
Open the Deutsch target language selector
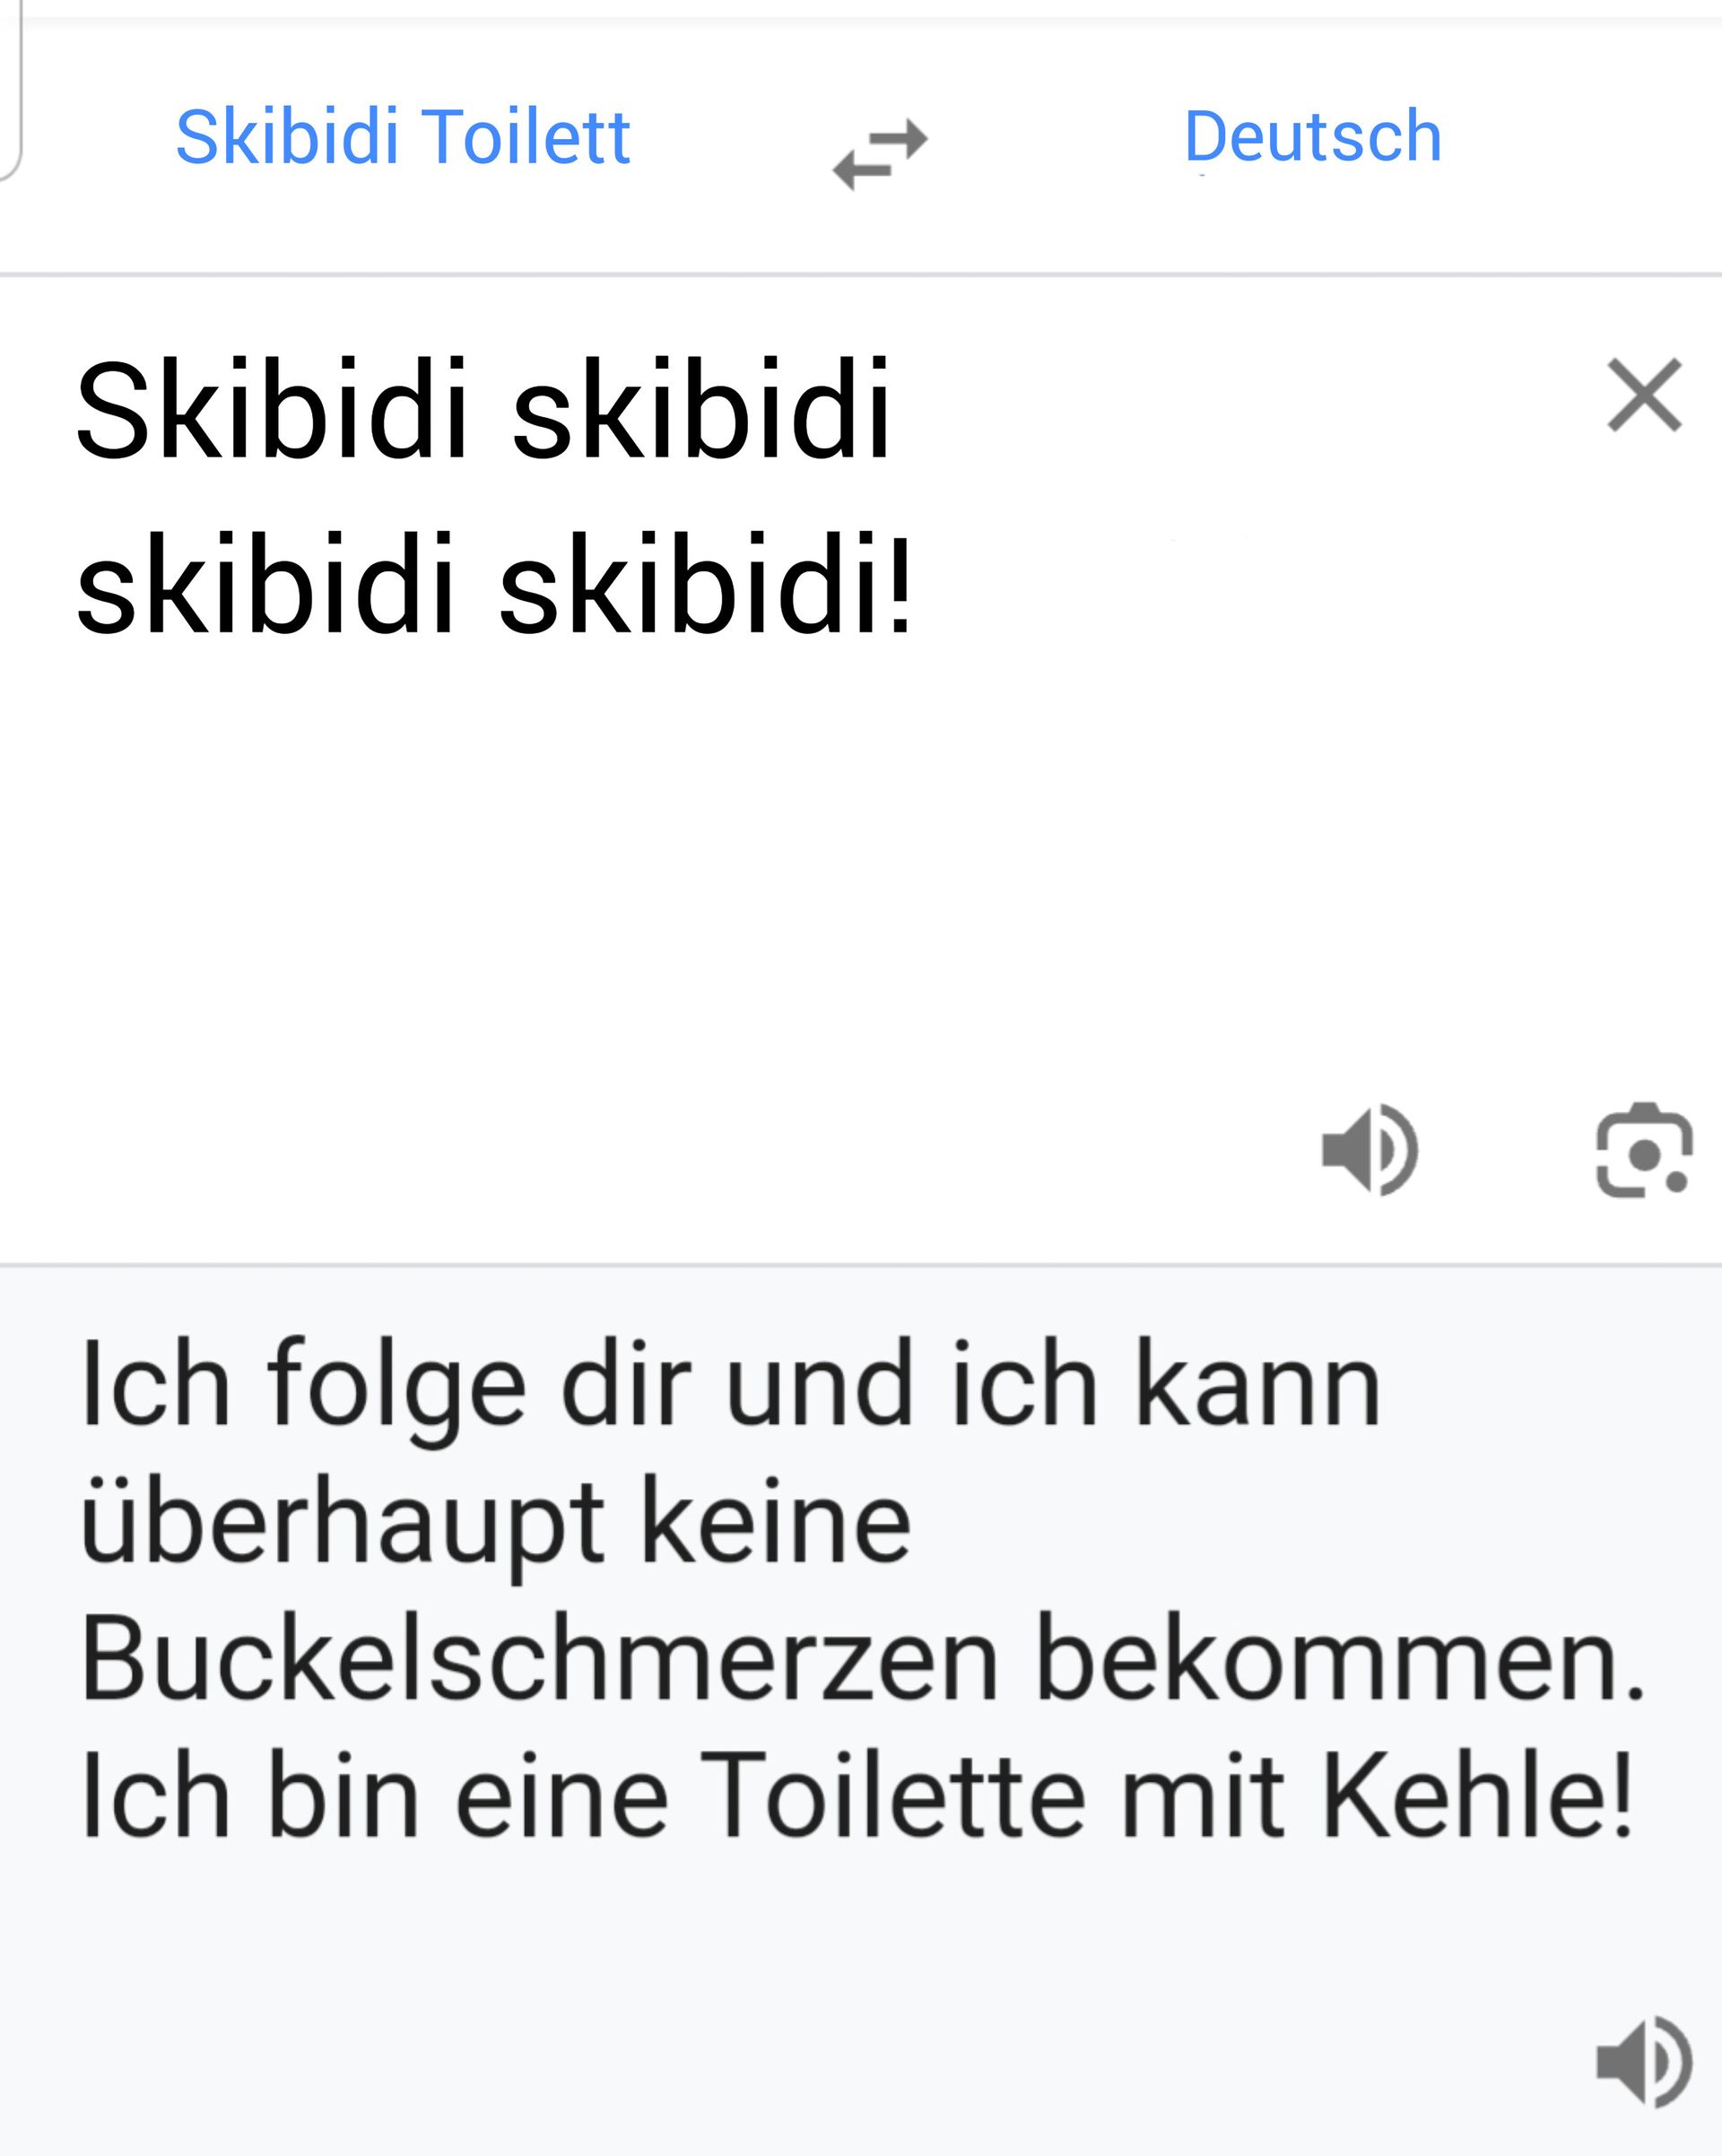pos(1312,137)
